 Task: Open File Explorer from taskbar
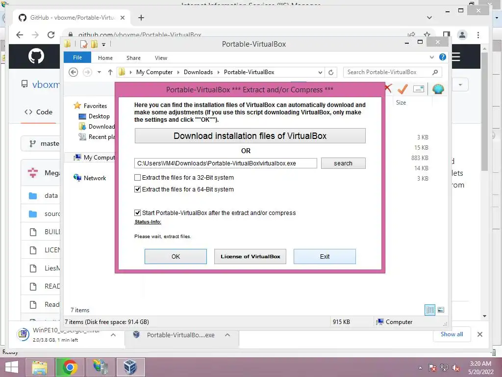click(40, 367)
